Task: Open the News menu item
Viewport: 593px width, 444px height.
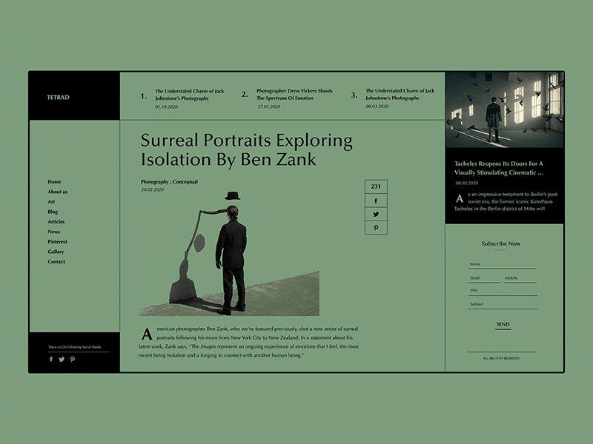Action: point(53,232)
